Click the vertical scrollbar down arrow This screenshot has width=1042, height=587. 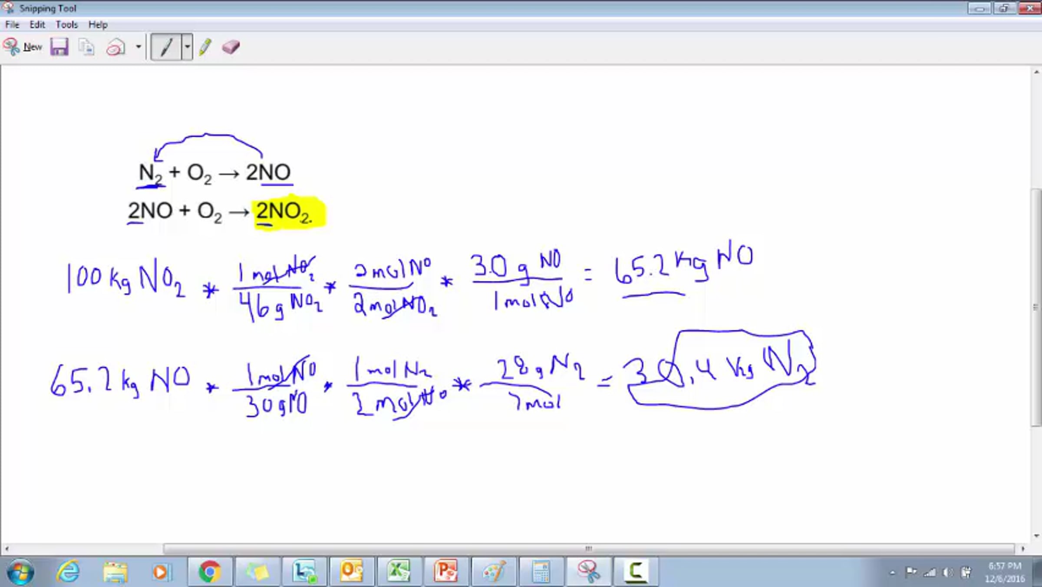coord(1037,536)
